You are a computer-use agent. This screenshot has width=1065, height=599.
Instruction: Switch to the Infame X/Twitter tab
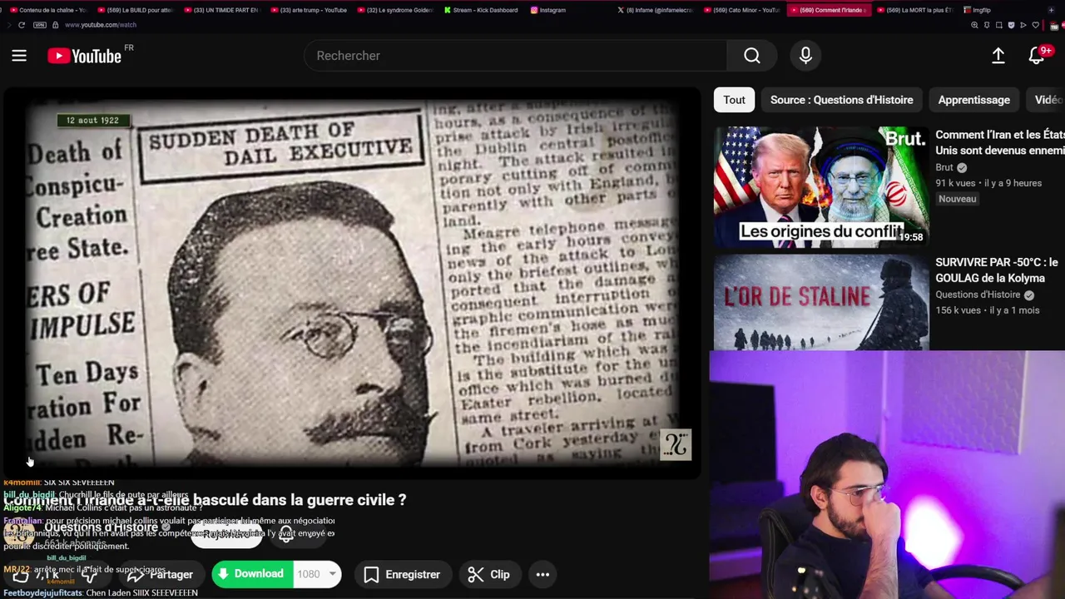point(655,10)
